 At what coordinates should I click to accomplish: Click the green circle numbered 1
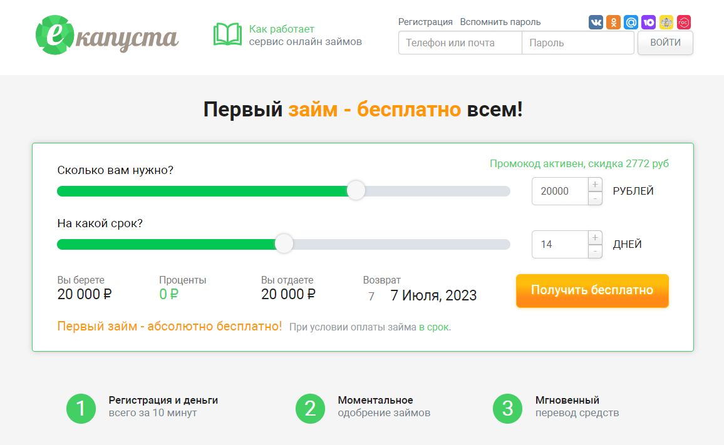click(x=81, y=409)
